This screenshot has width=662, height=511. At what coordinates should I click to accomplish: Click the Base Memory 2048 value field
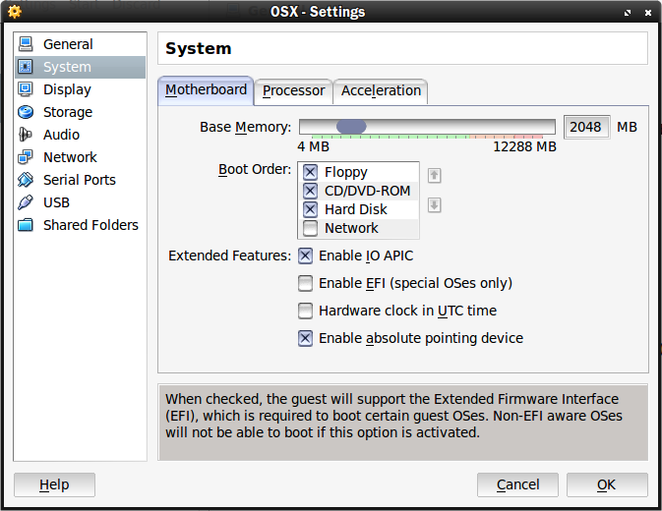586,127
